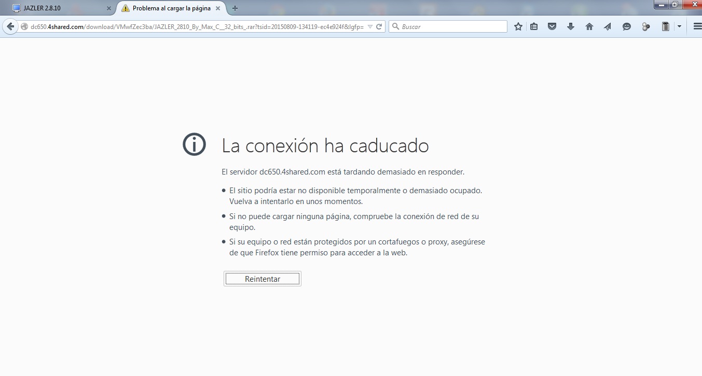Click the Reintentar button

click(263, 279)
